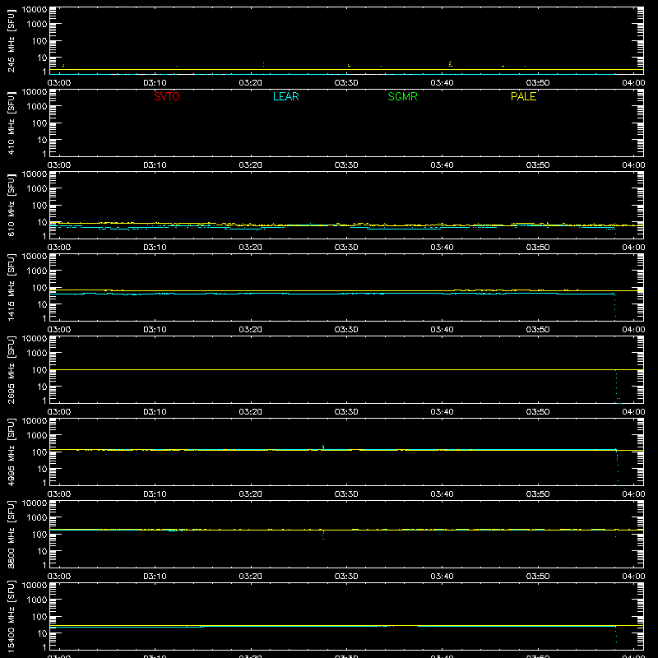Screen dimensions: 658x658
Task: Click the 10000 tick label of 8800 MHz panel
Action: click(35, 503)
